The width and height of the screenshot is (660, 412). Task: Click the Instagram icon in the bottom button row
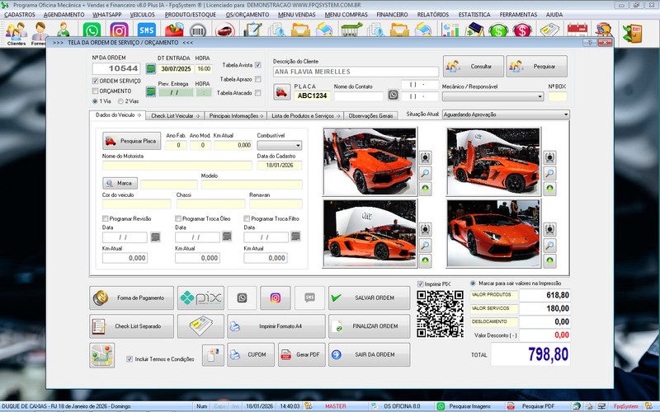tap(276, 298)
